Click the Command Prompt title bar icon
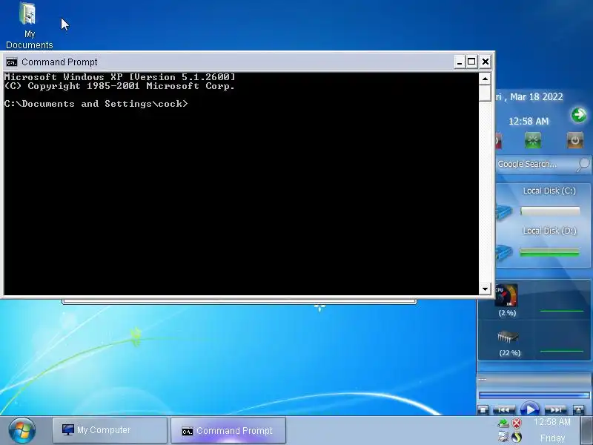This screenshot has height=445, width=593. 12,62
